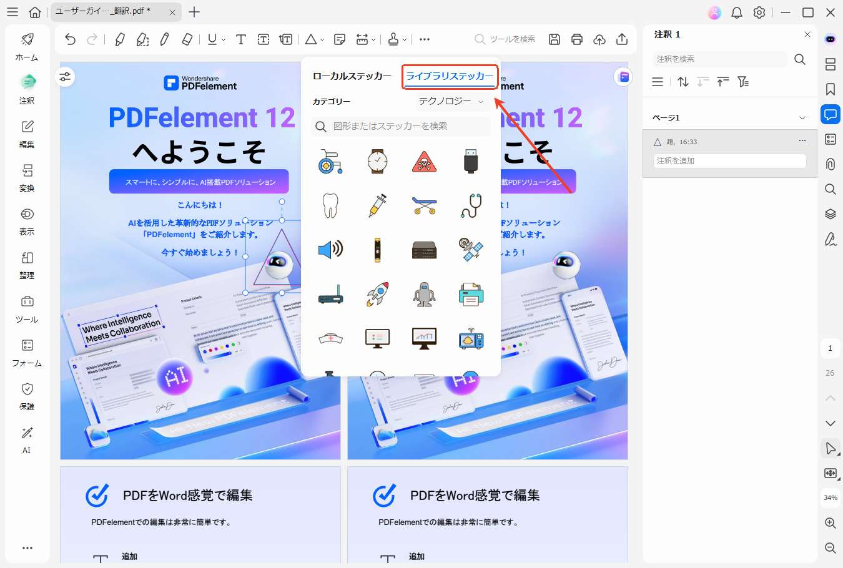Image resolution: width=843 pixels, height=568 pixels.
Task: Open the attachments panel via the paperclip icon
Action: pyautogui.click(x=830, y=164)
